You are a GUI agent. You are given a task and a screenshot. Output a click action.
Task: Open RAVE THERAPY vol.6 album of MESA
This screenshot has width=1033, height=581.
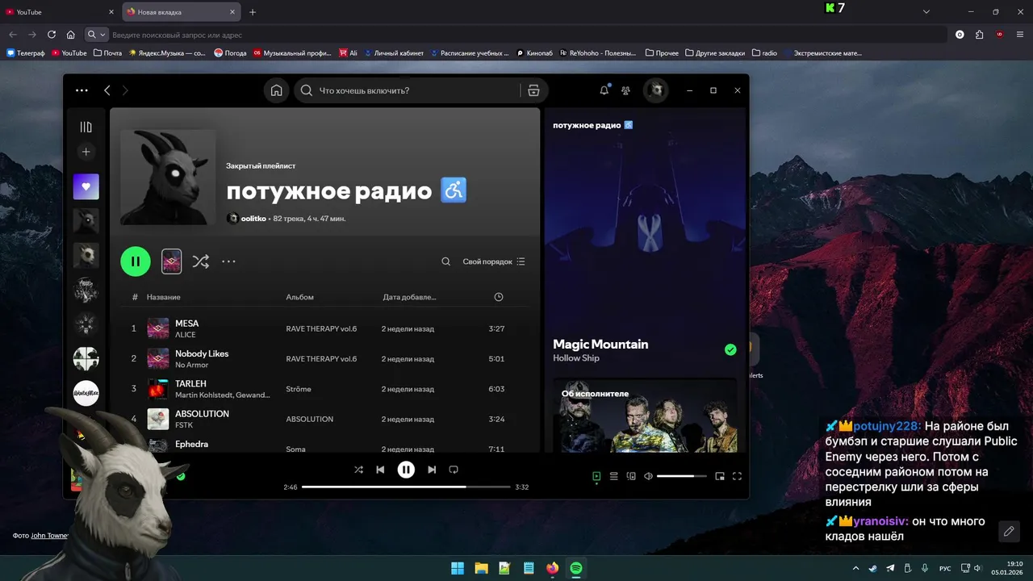coord(321,328)
